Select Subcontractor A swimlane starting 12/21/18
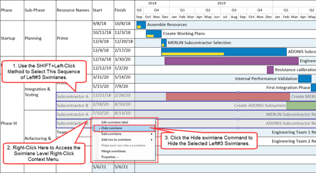316x173 pixels. click(x=73, y=97)
